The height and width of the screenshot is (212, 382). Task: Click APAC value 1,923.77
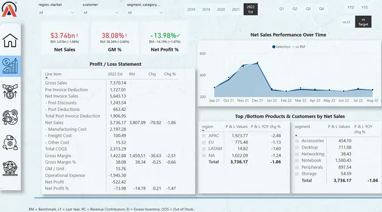(240, 136)
